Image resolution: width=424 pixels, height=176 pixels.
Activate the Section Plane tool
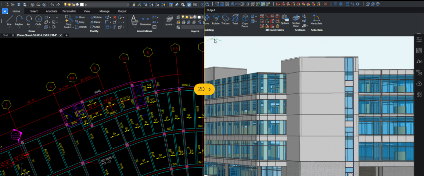296,20
